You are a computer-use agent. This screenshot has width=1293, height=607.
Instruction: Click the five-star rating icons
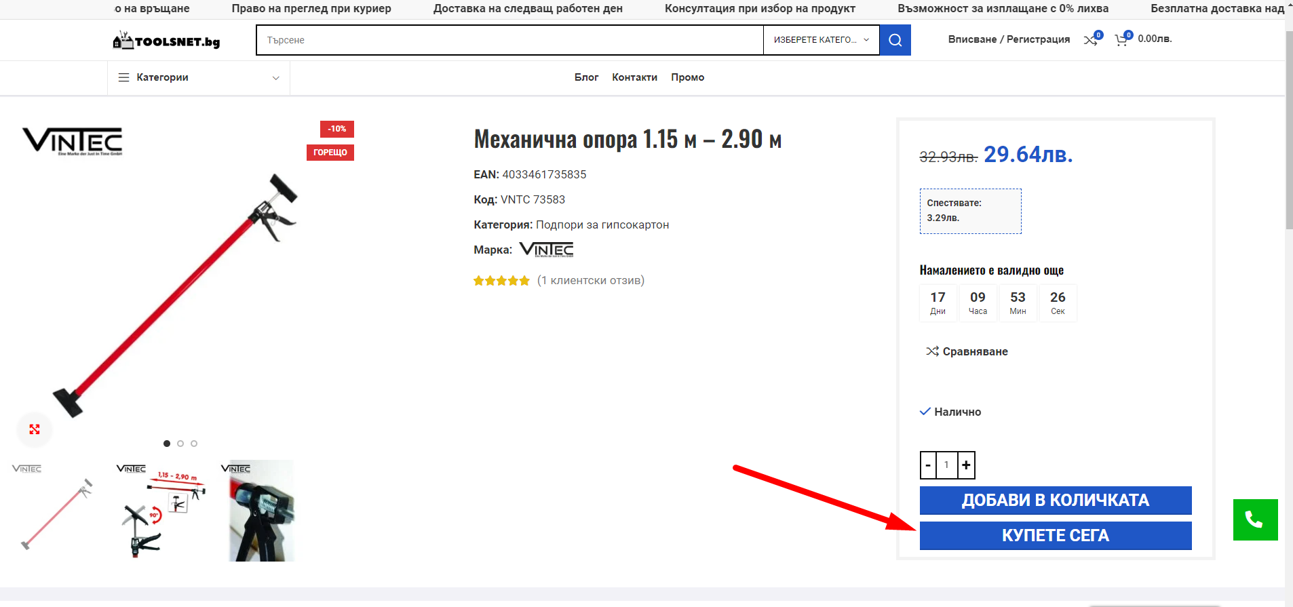[501, 281]
